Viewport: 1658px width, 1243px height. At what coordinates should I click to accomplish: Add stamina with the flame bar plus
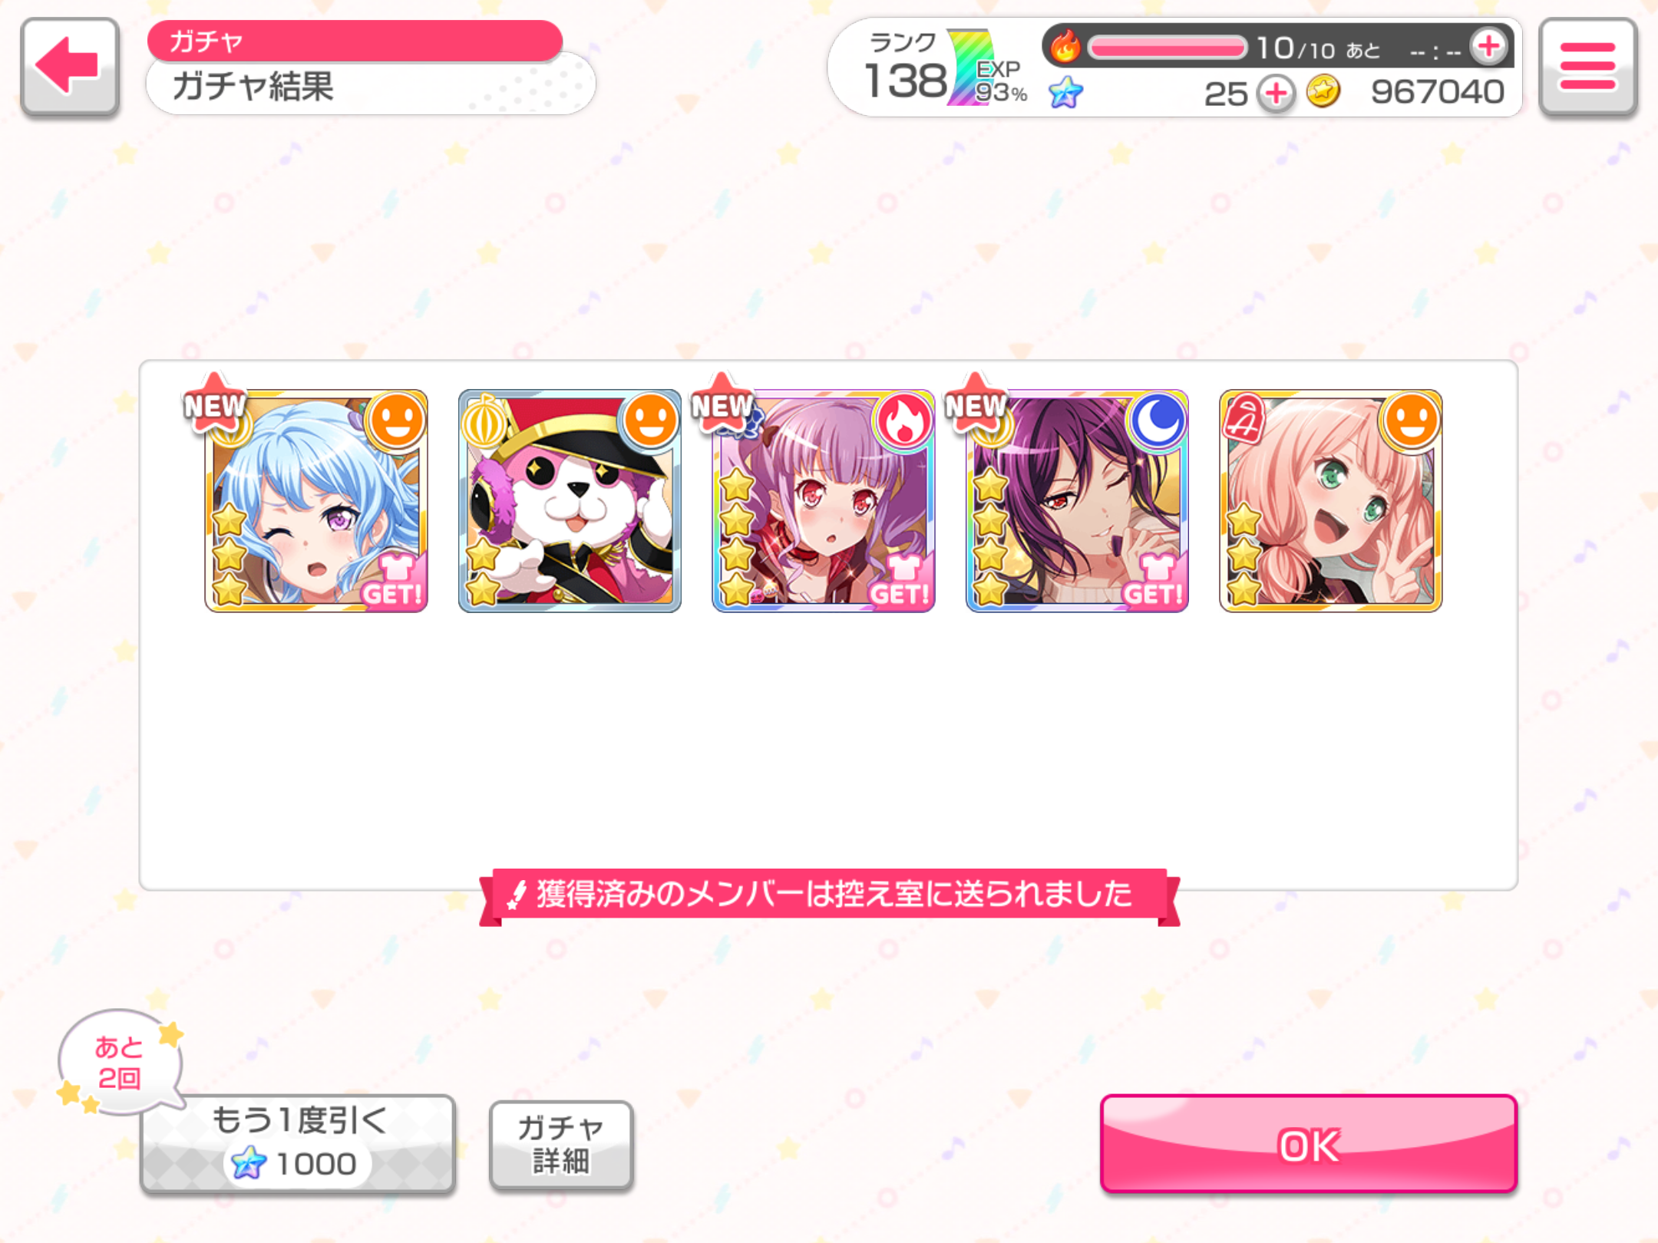(1489, 48)
